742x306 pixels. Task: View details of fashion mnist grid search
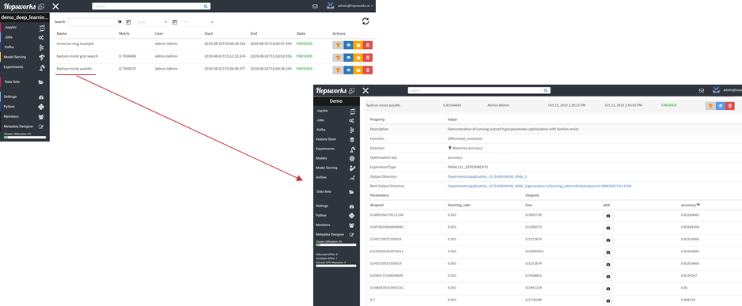pos(348,57)
